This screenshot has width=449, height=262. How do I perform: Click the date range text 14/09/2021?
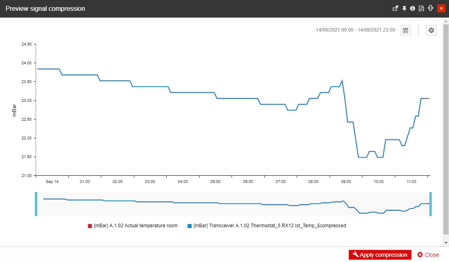click(x=355, y=30)
